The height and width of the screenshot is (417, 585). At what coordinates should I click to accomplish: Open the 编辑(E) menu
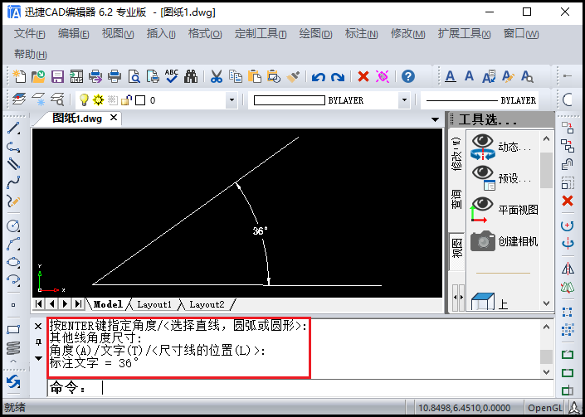tap(74, 34)
